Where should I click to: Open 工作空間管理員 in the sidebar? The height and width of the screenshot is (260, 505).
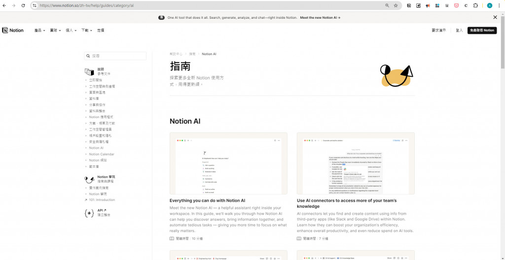pyautogui.click(x=100, y=130)
